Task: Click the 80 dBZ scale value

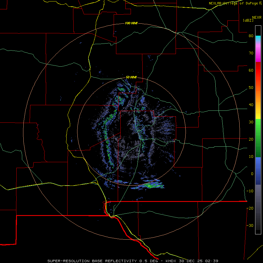Action: [x=251, y=36]
